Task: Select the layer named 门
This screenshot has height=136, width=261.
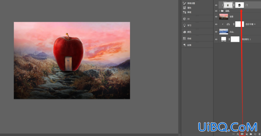Action: [247, 5]
